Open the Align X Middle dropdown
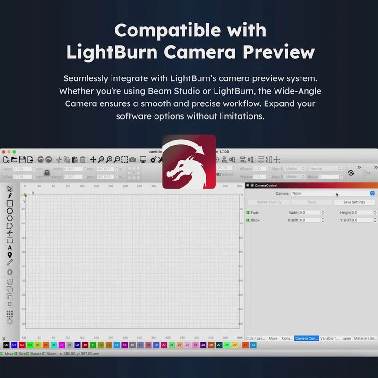The height and width of the screenshot is (378, 378). (295, 169)
